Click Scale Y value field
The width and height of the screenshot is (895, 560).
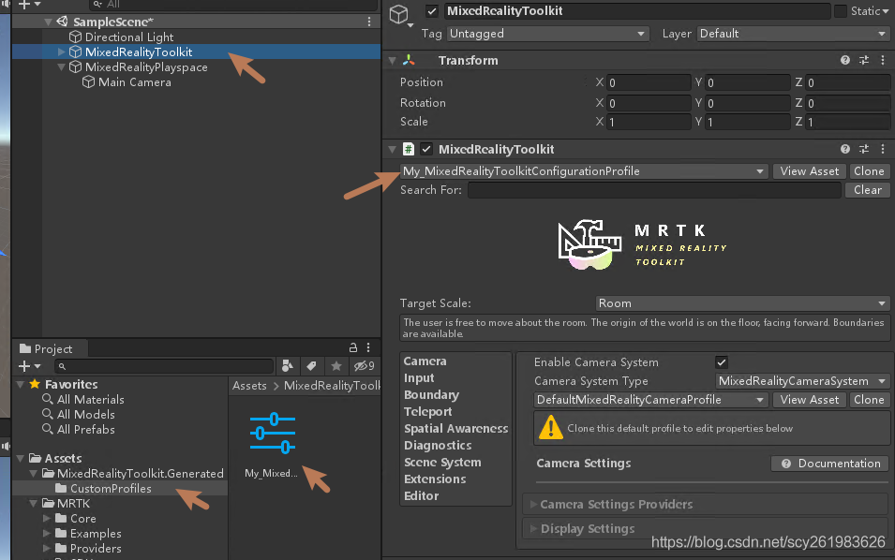click(748, 122)
